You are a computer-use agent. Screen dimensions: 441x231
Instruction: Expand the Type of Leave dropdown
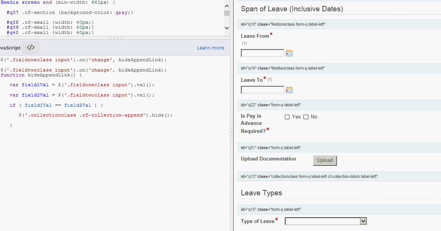(x=363, y=221)
